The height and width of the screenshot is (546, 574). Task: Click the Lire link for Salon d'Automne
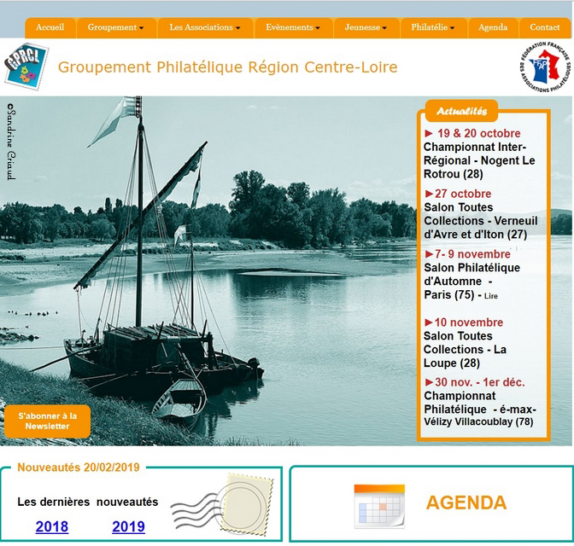pyautogui.click(x=490, y=296)
